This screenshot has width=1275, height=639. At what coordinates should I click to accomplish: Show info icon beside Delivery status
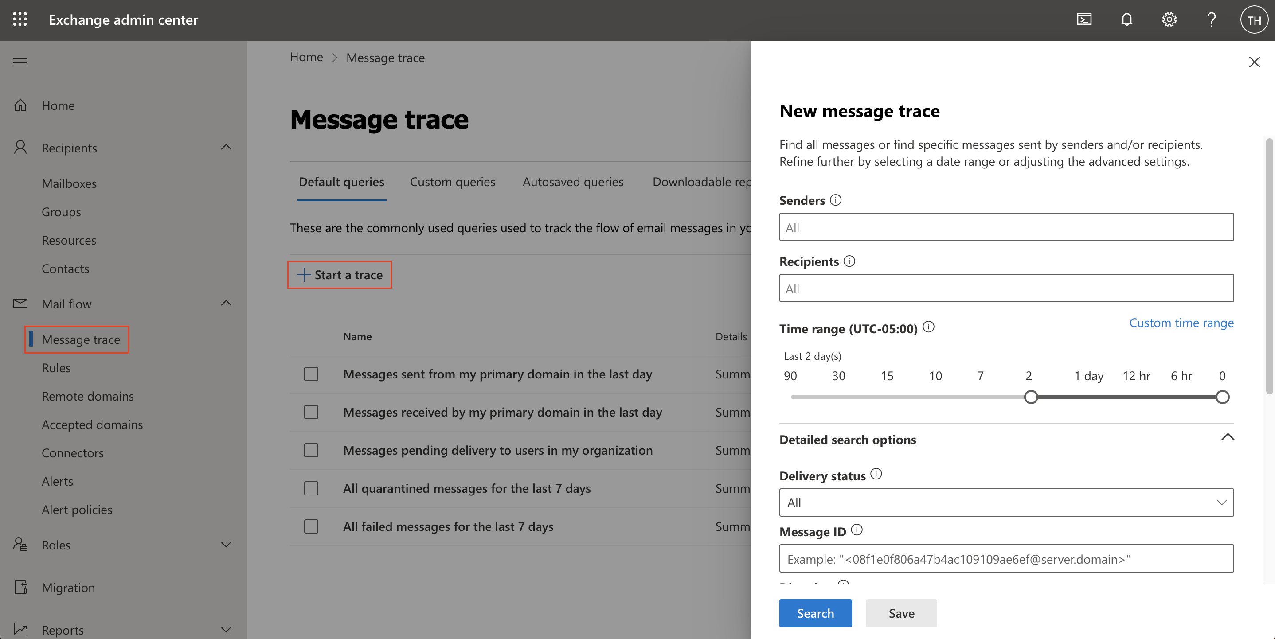(x=876, y=474)
